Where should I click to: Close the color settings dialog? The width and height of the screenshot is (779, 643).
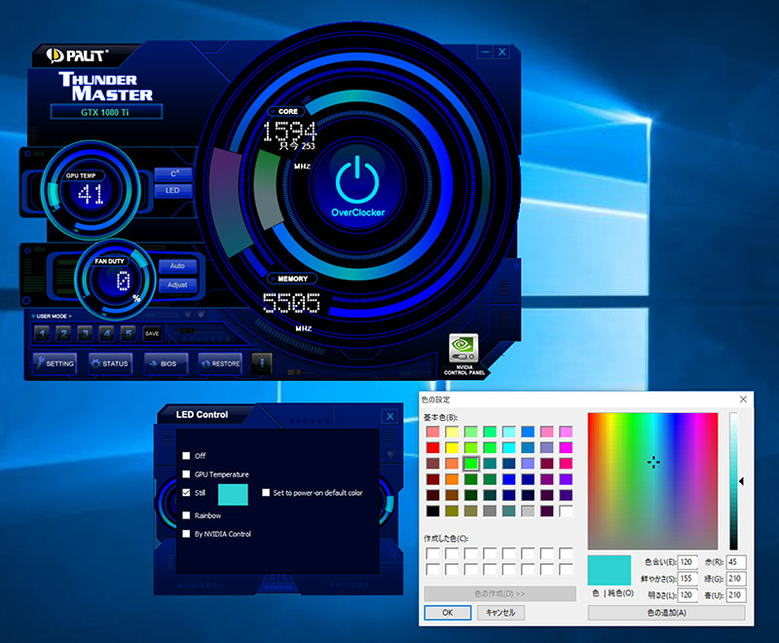pyautogui.click(x=743, y=399)
